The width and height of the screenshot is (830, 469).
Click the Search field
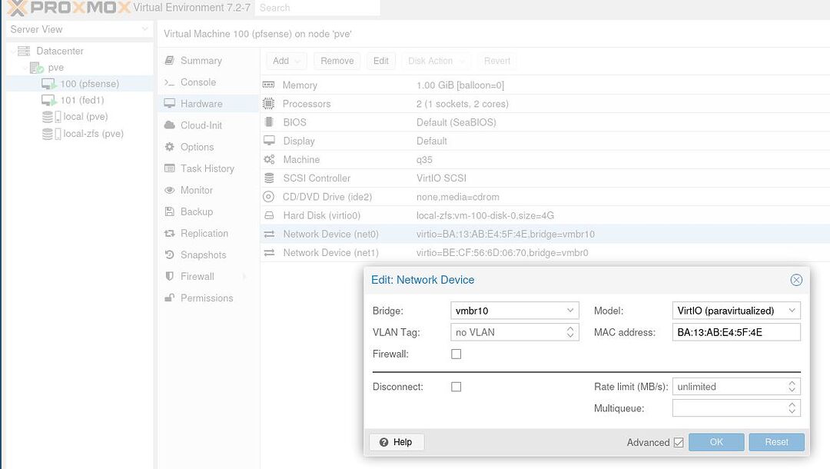pyautogui.click(x=317, y=8)
